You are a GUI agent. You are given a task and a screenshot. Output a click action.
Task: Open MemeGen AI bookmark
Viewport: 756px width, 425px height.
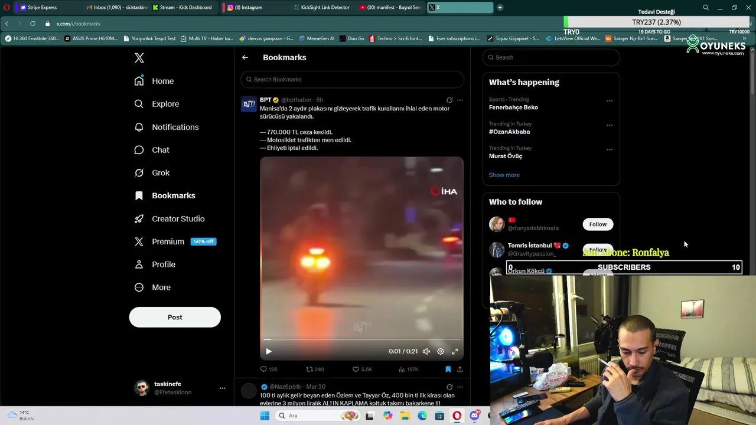[317, 38]
